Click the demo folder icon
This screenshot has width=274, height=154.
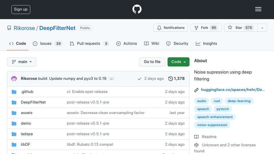pos(14,123)
